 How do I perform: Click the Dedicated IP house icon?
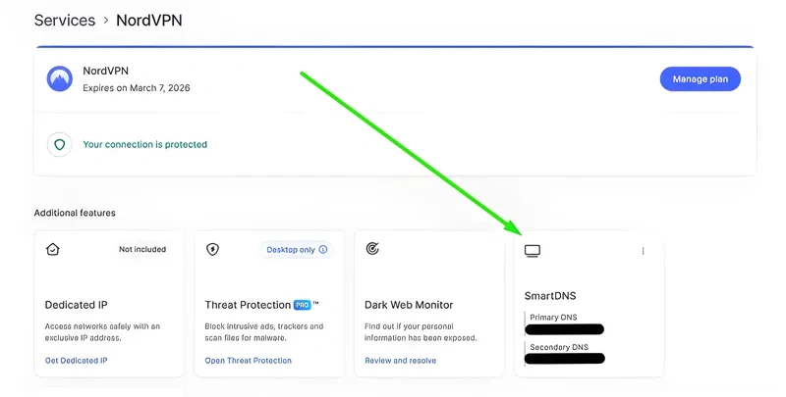pyautogui.click(x=53, y=249)
